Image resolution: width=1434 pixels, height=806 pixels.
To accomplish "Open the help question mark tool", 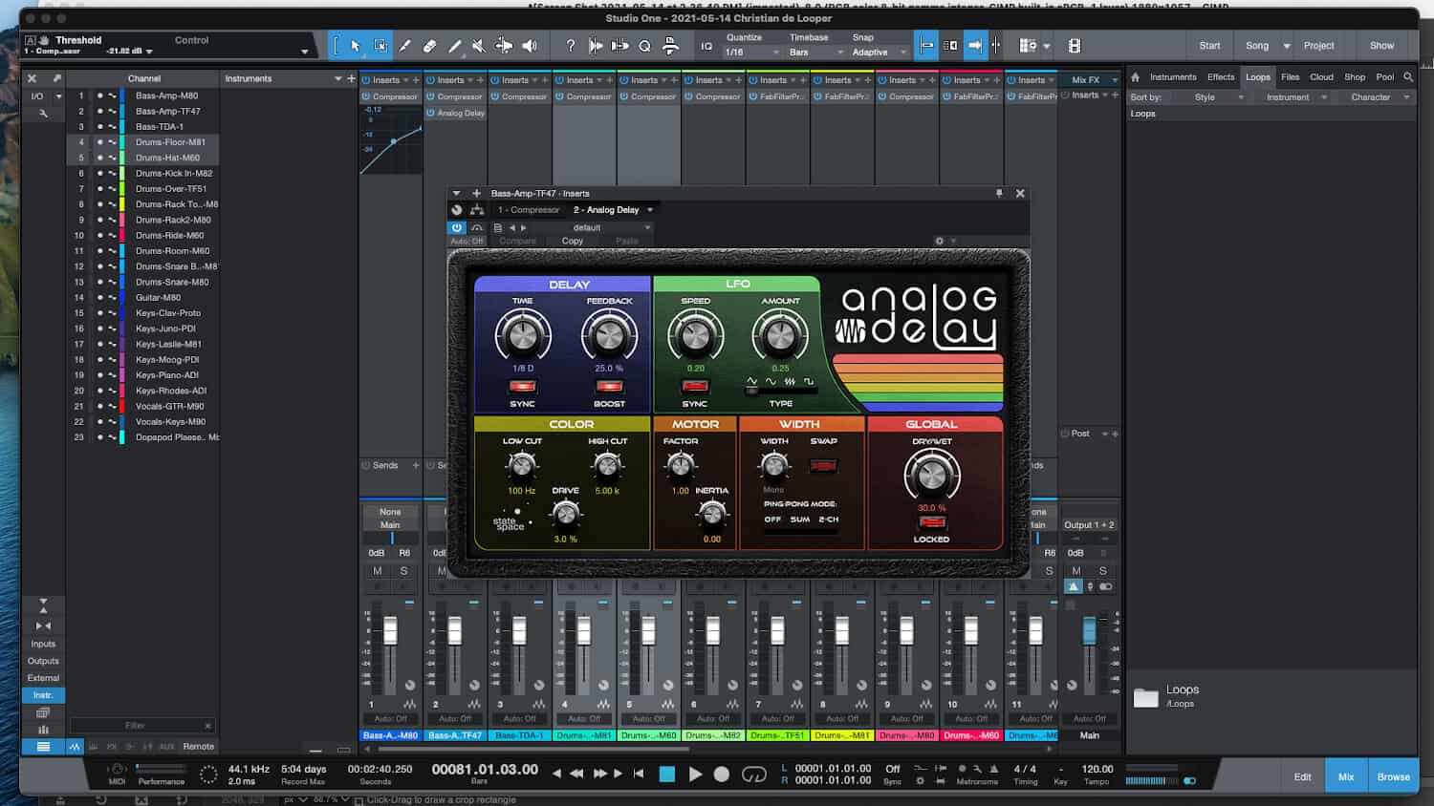I will pyautogui.click(x=571, y=45).
